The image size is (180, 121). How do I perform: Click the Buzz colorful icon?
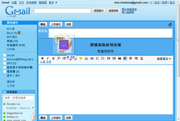click(x=19, y=33)
